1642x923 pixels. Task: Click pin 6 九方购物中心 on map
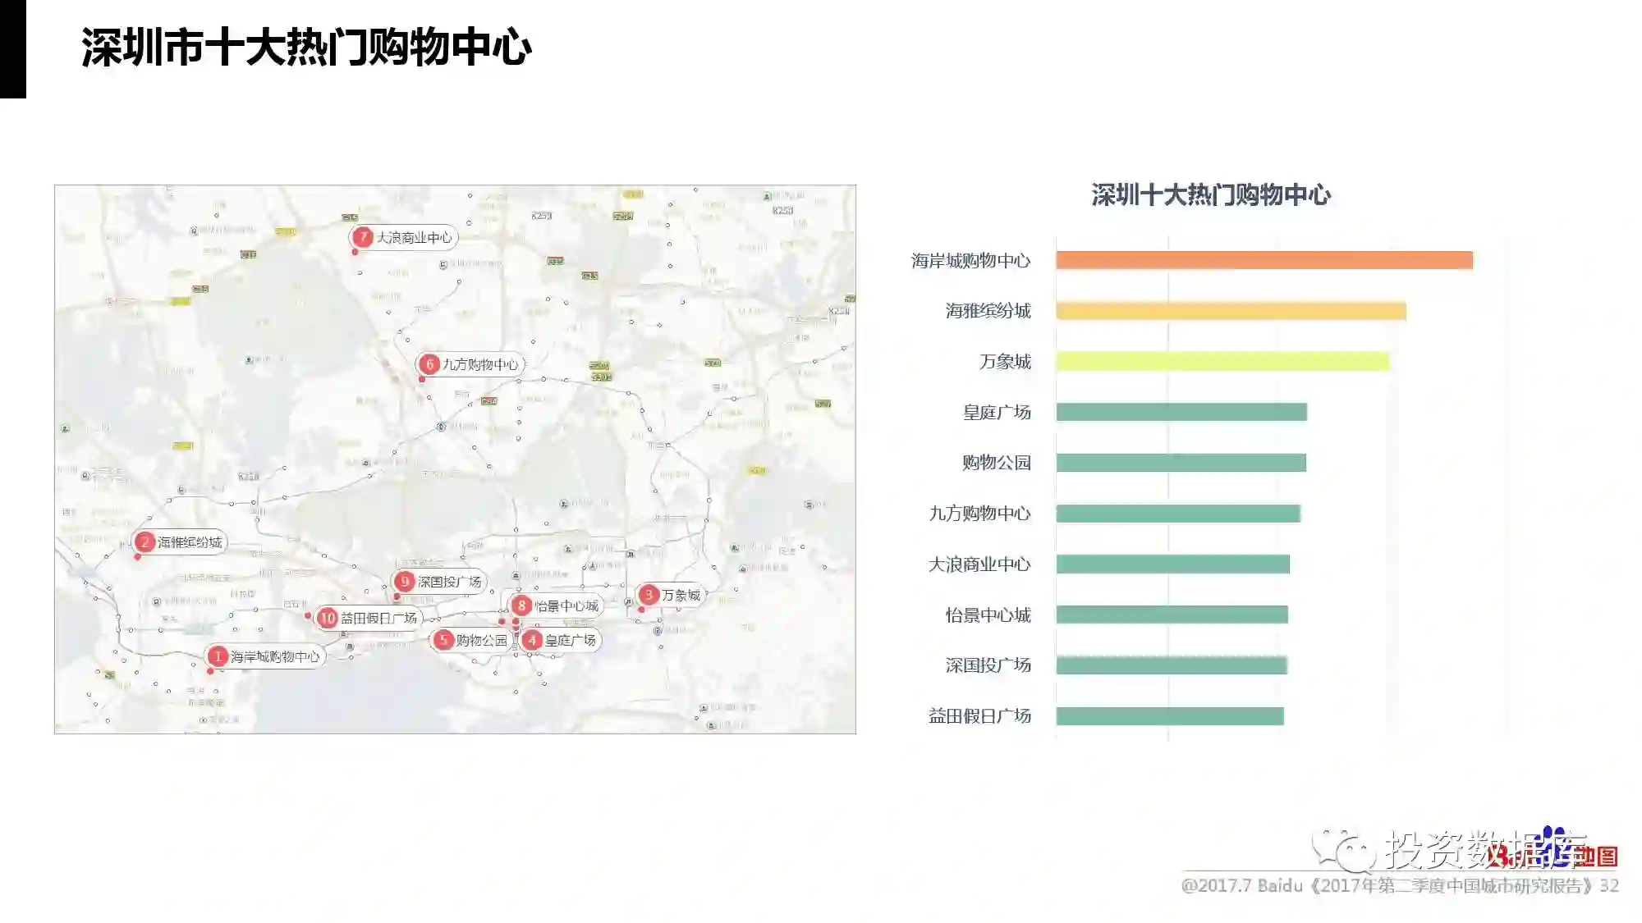[429, 364]
